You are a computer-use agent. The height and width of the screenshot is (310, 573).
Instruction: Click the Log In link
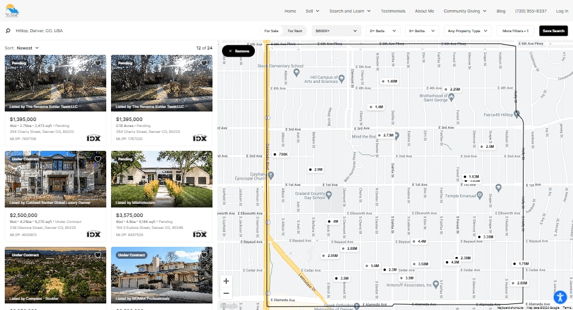click(562, 11)
